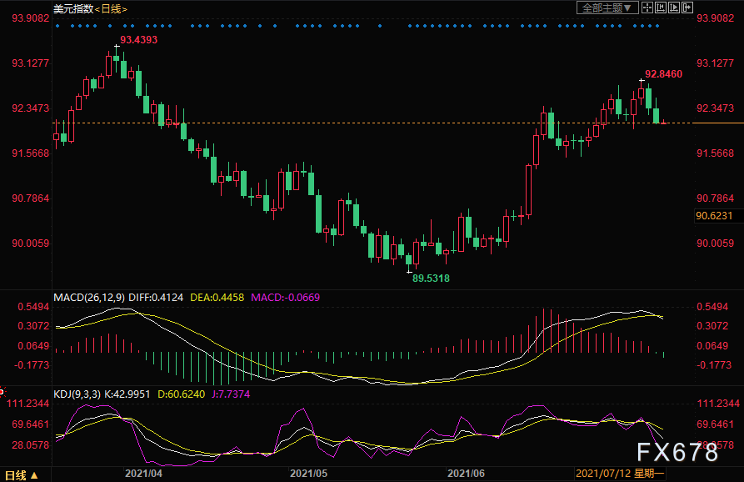The height and width of the screenshot is (482, 744).
Task: Click the right-axis 91.5668 price label
Action: [x=715, y=153]
